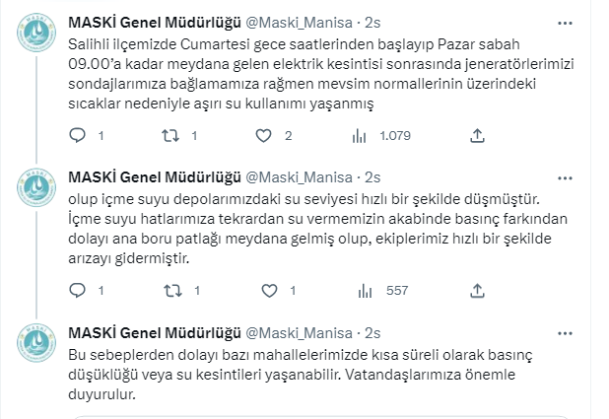Open MASKİ profile avatar on first tweet
Image resolution: width=609 pixels, height=419 pixels.
coord(36,33)
